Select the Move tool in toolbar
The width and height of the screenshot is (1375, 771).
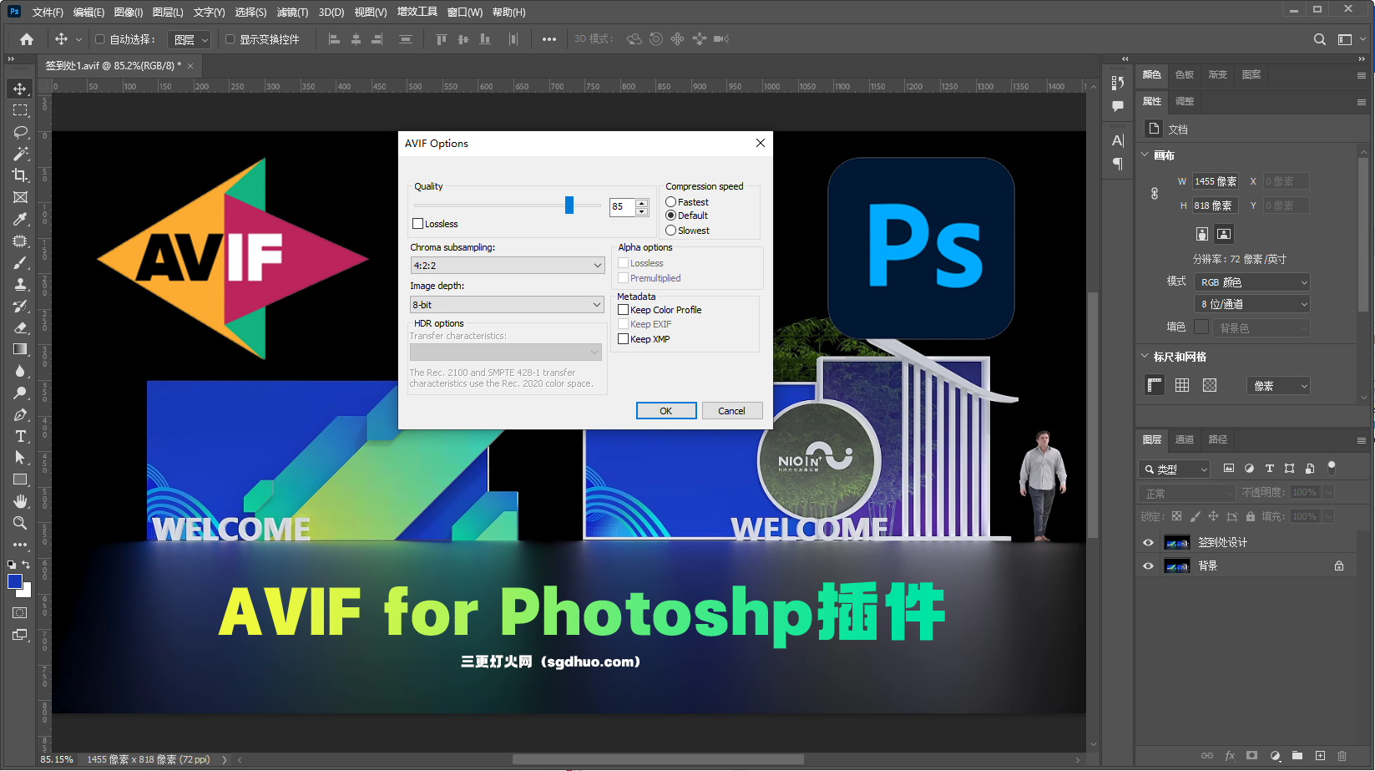point(20,89)
